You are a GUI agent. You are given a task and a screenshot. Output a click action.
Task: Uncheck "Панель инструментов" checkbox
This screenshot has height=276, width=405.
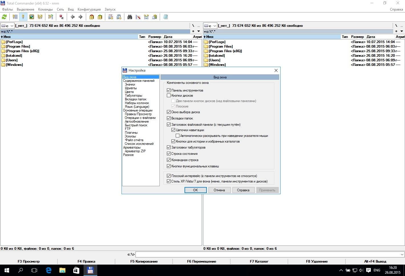tap(169, 90)
